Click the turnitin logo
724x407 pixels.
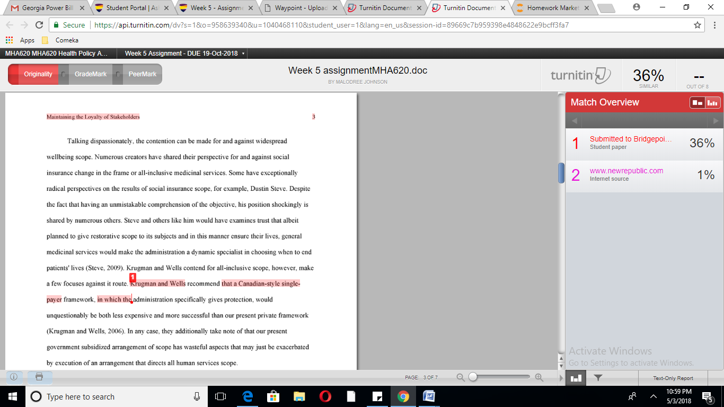point(581,75)
